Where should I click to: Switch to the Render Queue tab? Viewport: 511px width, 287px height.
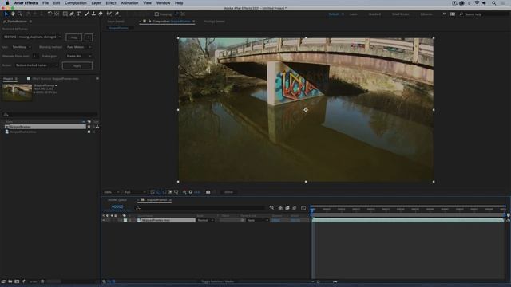tap(117, 200)
